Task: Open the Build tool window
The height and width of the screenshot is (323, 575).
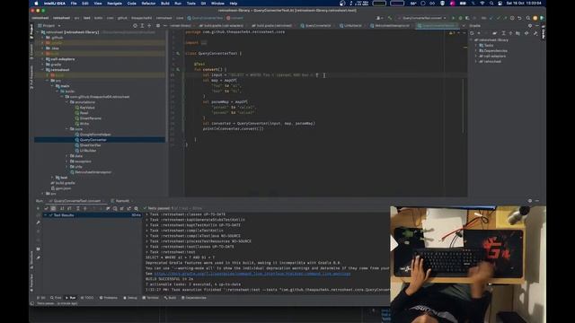Action: click(x=170, y=298)
